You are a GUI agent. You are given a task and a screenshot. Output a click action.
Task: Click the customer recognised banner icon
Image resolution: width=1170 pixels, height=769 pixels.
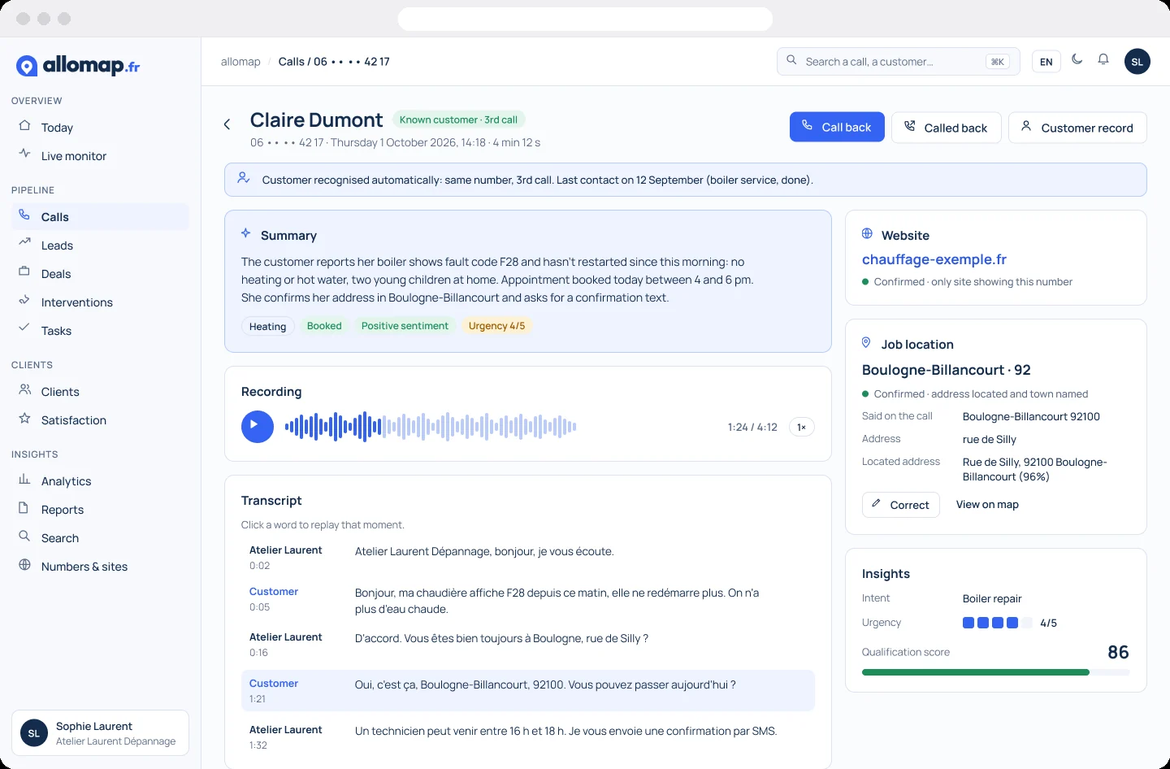point(243,178)
